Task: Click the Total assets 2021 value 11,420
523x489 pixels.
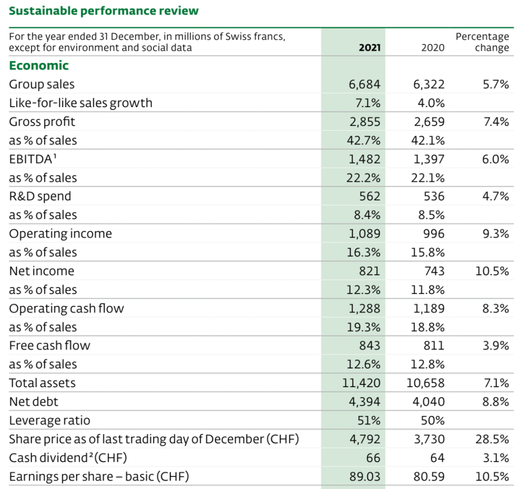Action: coord(361,383)
